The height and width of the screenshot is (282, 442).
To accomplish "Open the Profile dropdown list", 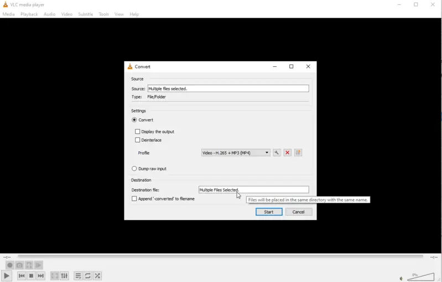I will 236,153.
